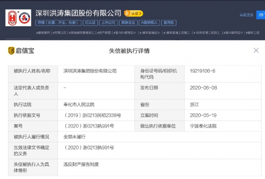This screenshot has width=265, height=179.
Task: Select the #建筑幕墙工程施工 hashtag
Action: coord(177,33)
